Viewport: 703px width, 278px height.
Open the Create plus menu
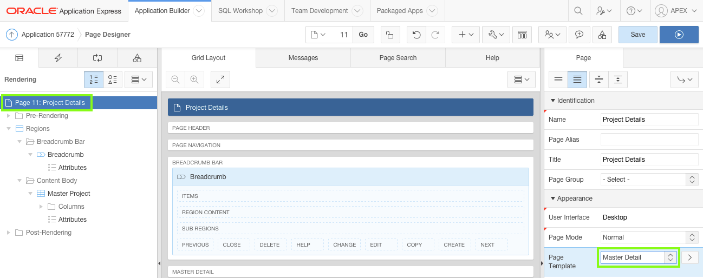(x=466, y=35)
